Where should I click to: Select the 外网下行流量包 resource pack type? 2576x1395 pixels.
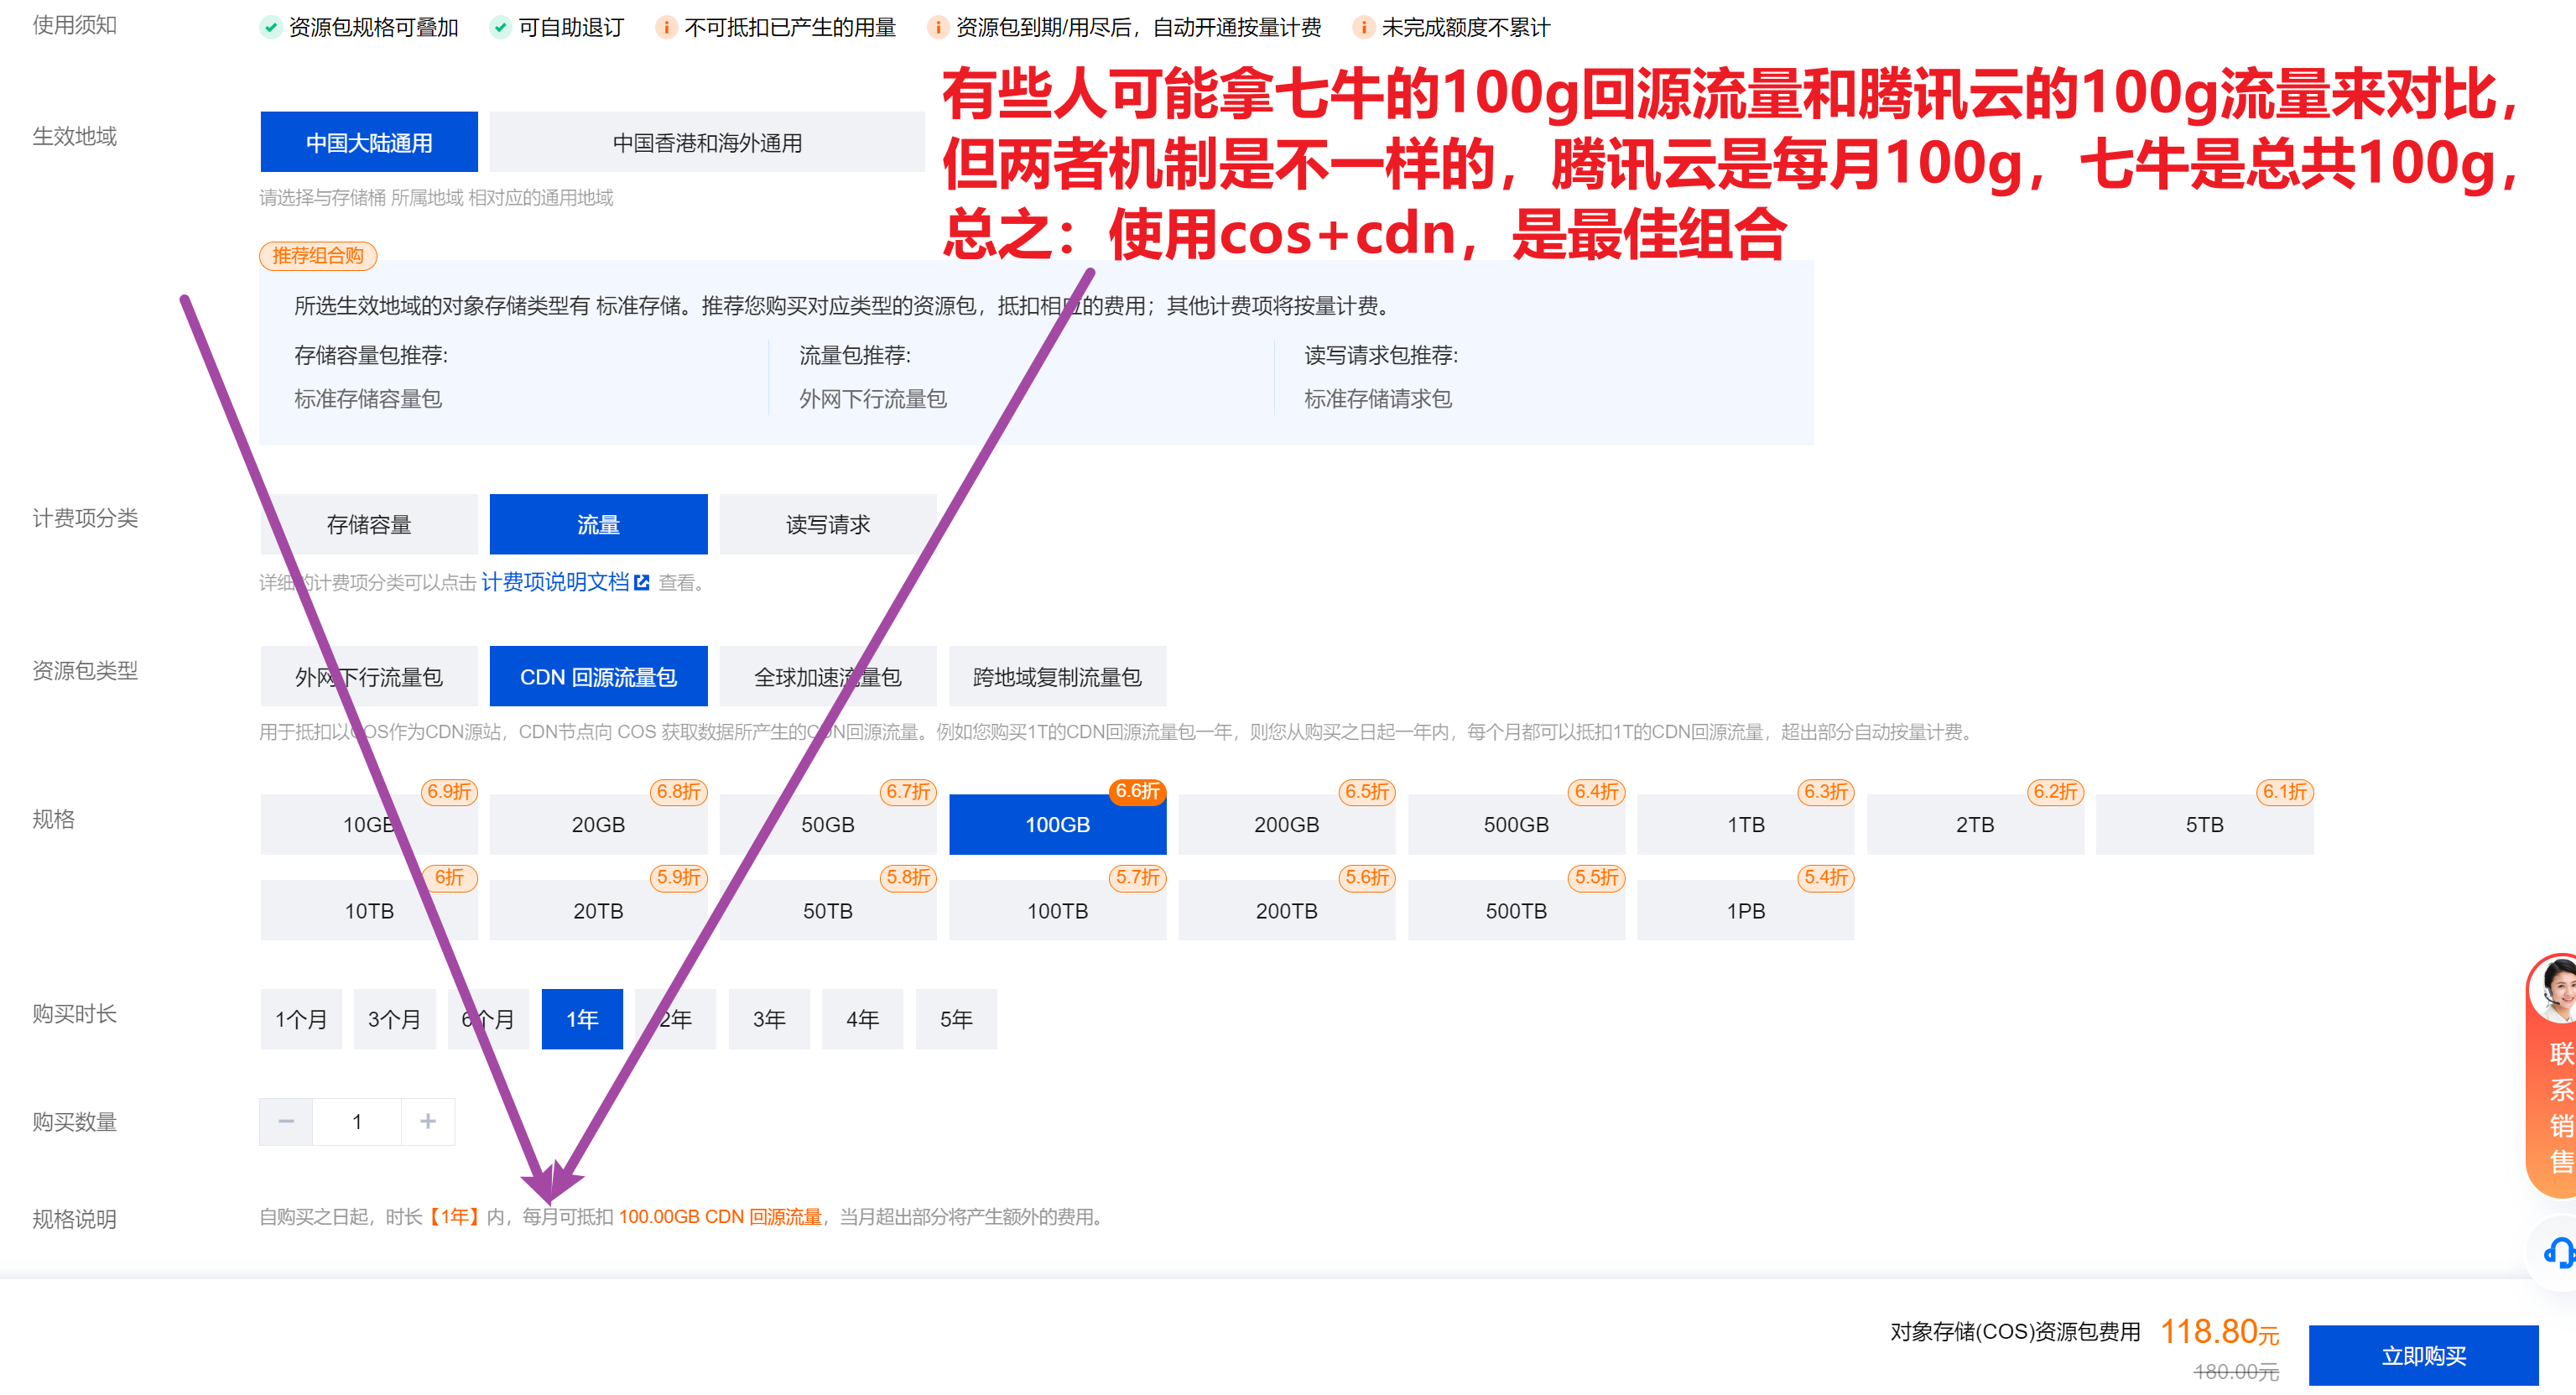368,676
